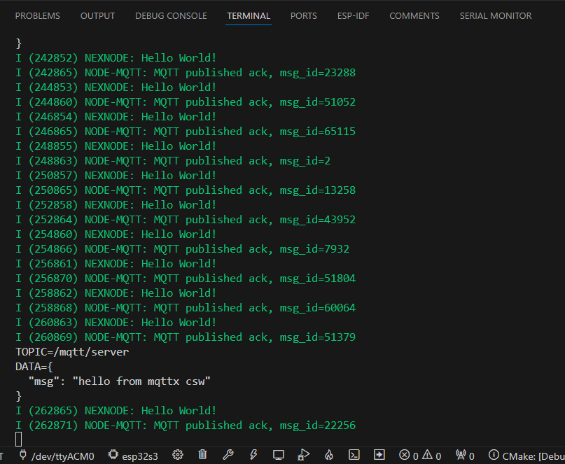Click the terminal cursor input line
Image resolution: width=565 pixels, height=464 pixels.
click(19, 440)
